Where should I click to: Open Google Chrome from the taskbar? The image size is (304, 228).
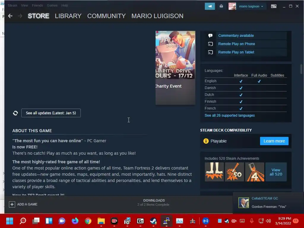(x=88, y=221)
